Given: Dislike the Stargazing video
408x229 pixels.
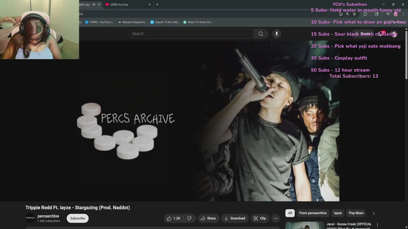Looking at the screenshot, I should click(x=189, y=218).
